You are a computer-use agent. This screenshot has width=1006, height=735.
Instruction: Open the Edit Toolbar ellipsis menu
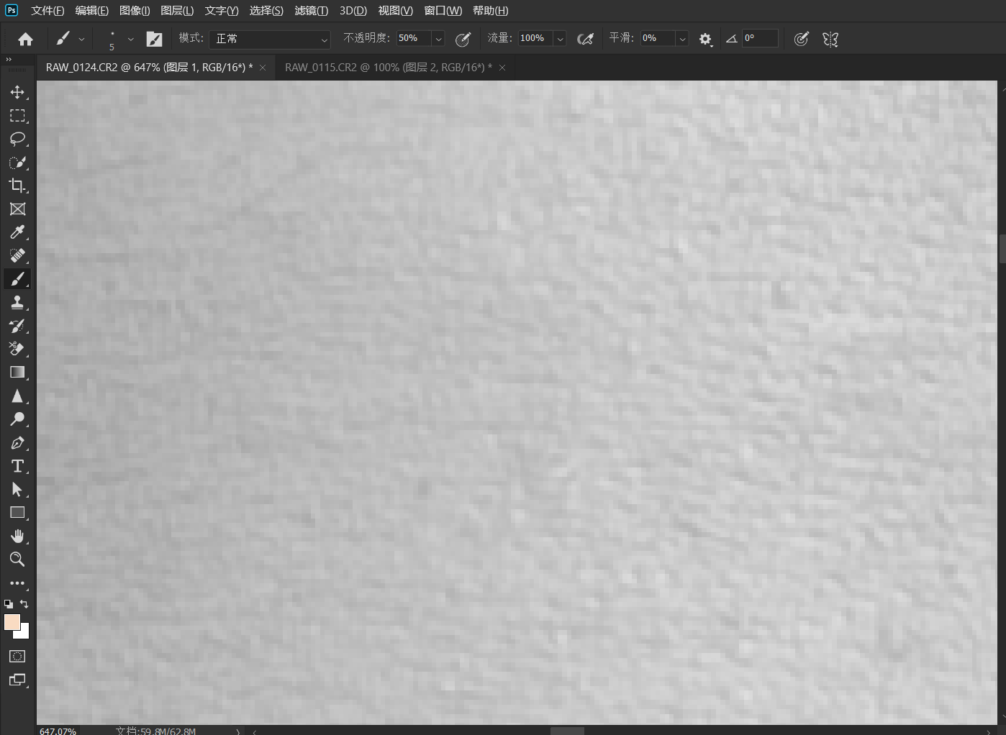17,583
